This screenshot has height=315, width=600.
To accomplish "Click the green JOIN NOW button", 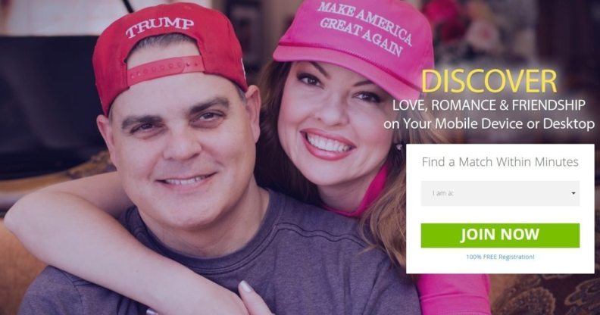I will point(500,235).
